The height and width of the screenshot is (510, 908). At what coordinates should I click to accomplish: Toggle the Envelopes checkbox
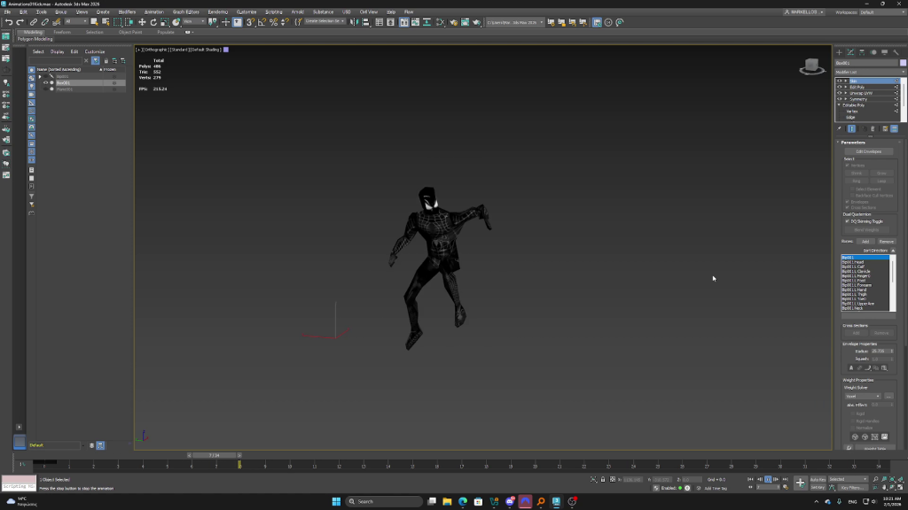coord(847,202)
